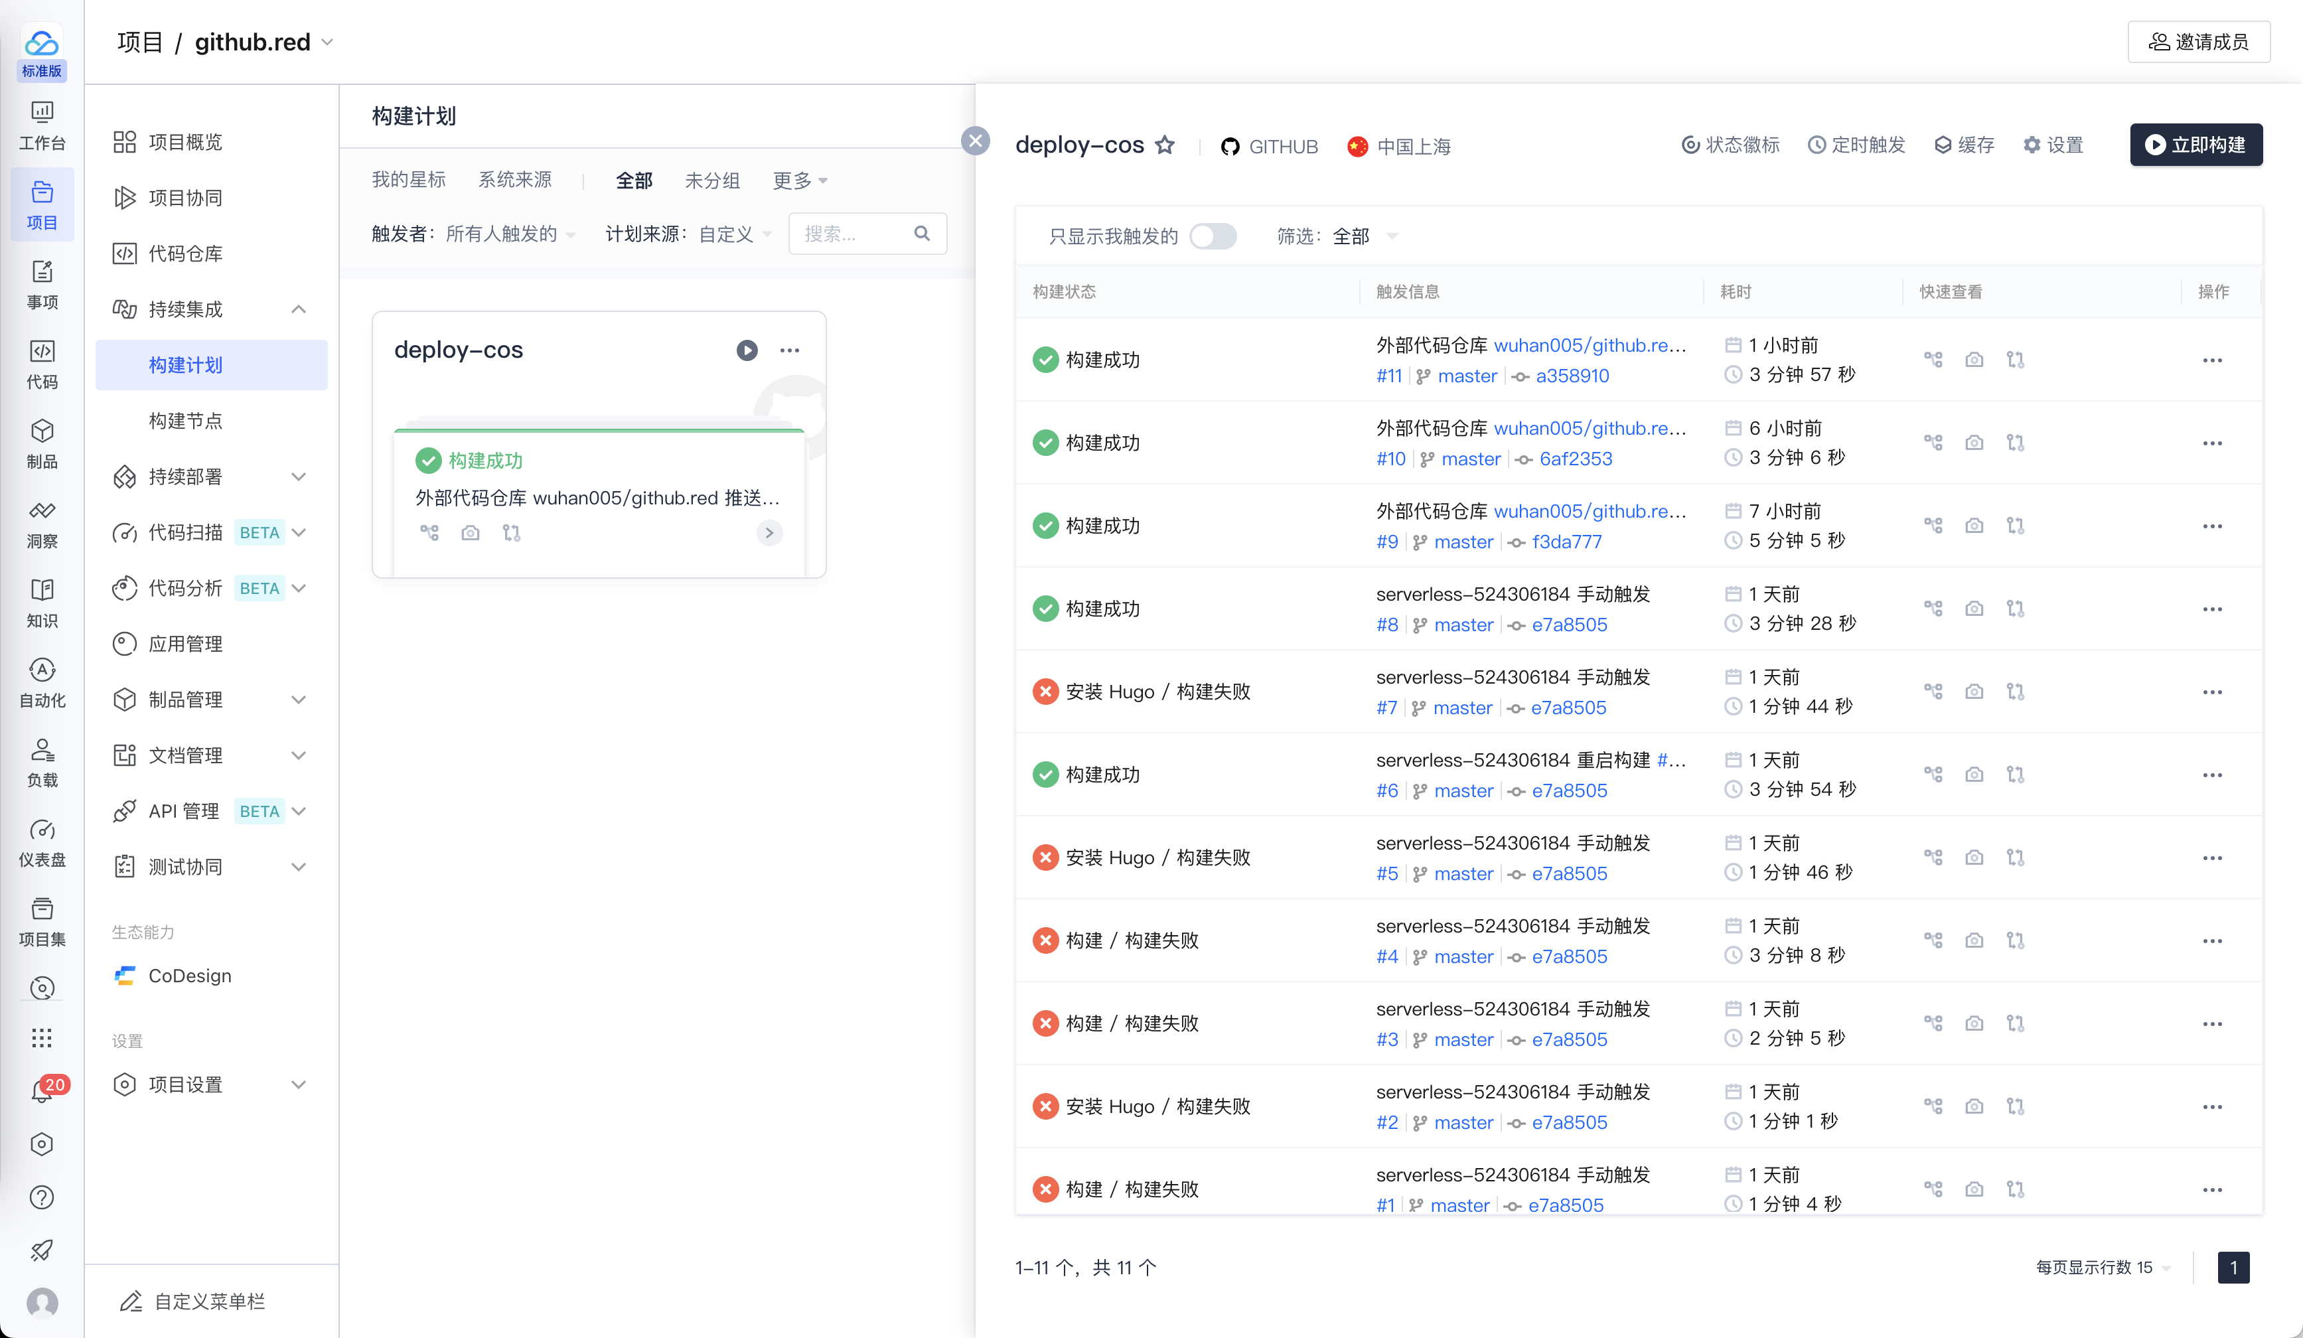Open the three-dot menu for build #9
Image resolution: width=2303 pixels, height=1338 pixels.
[x=2211, y=526]
